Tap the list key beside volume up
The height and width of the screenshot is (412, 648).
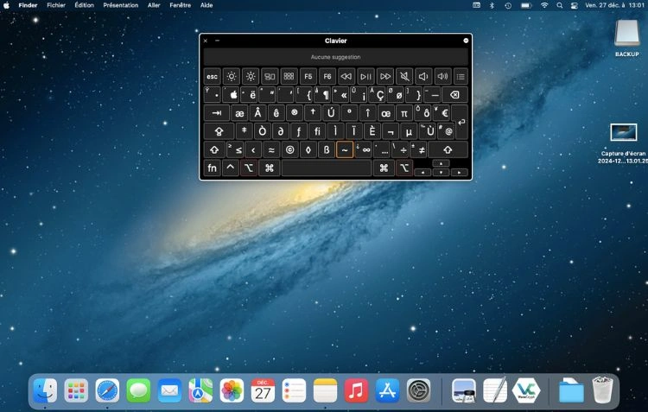tap(461, 77)
